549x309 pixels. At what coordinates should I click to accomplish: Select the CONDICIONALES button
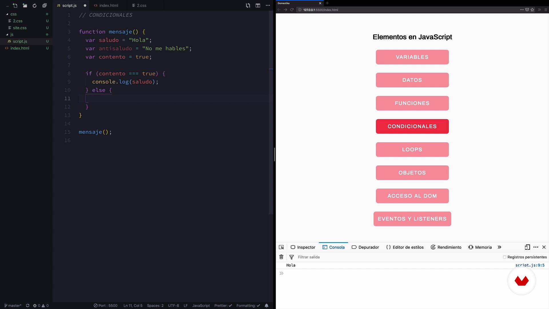[412, 126]
